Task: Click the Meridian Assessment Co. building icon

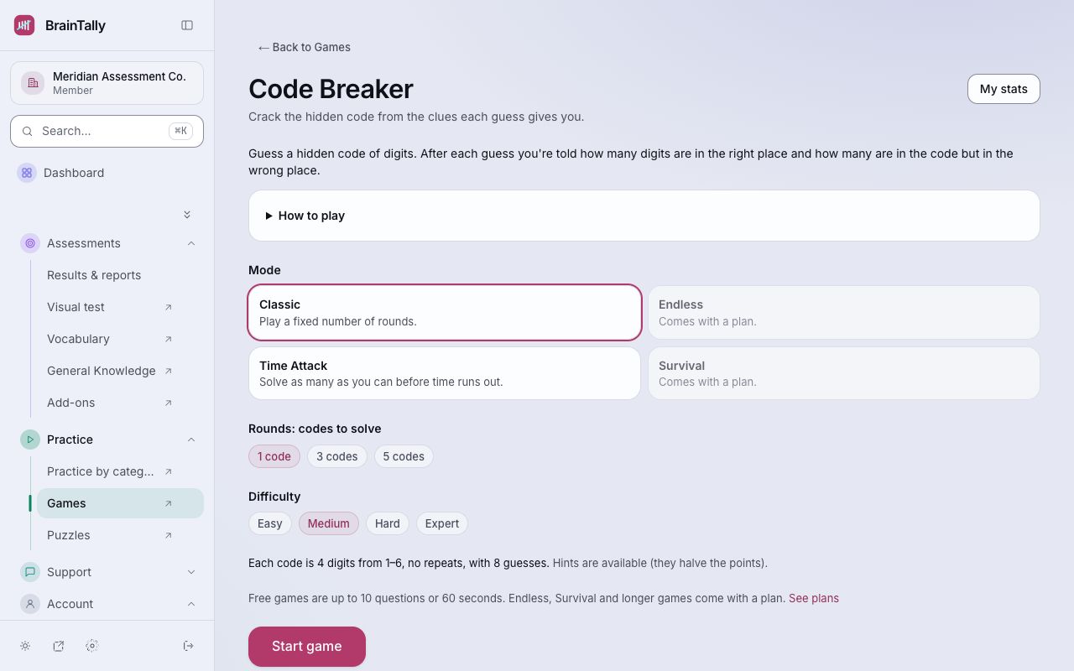Action: click(33, 82)
